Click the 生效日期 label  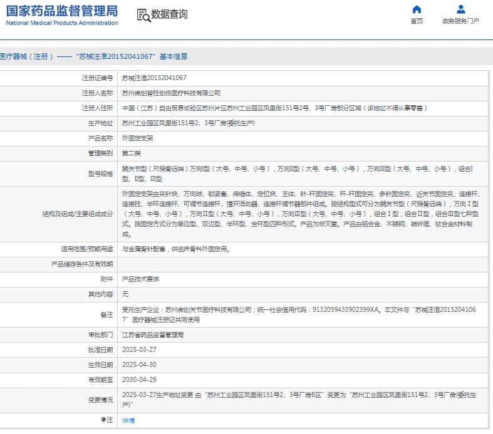coord(100,365)
